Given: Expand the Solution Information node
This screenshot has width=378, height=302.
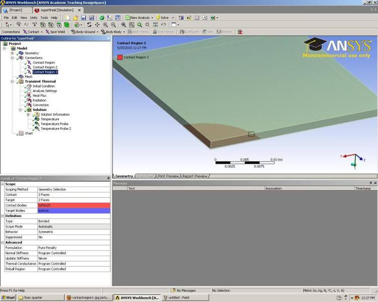Looking at the screenshot, I should point(28,114).
